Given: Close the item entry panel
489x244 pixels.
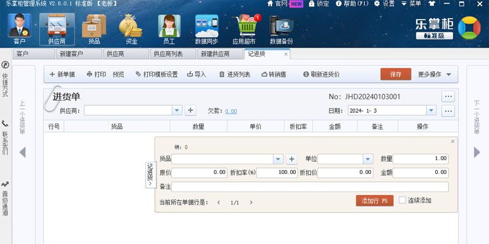Looking at the screenshot, I should pyautogui.click(x=453, y=142).
